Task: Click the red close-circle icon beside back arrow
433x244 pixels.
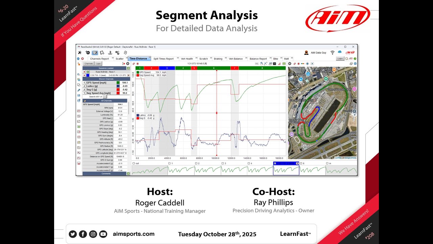Action: click(83, 59)
